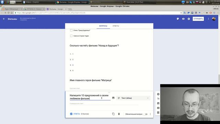This screenshot has width=220, height=124.
Task: Add title and description from side toolbar
Action: (x=158, y=99)
